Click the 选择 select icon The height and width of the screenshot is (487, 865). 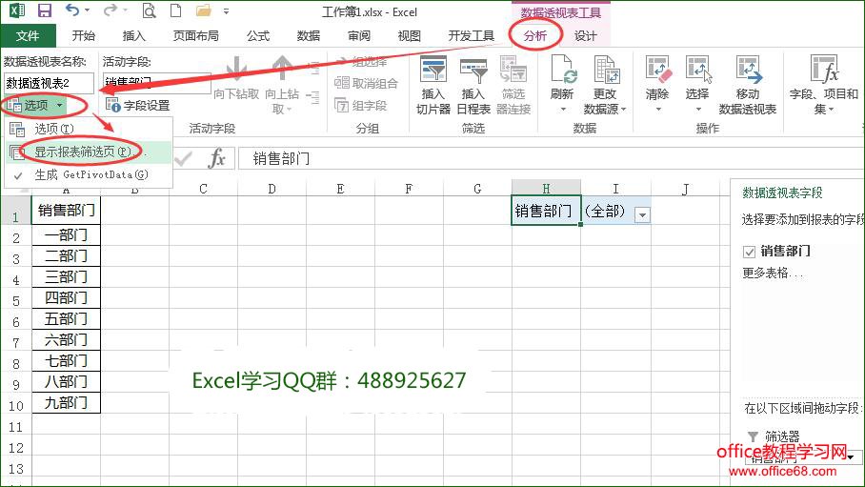click(x=697, y=70)
